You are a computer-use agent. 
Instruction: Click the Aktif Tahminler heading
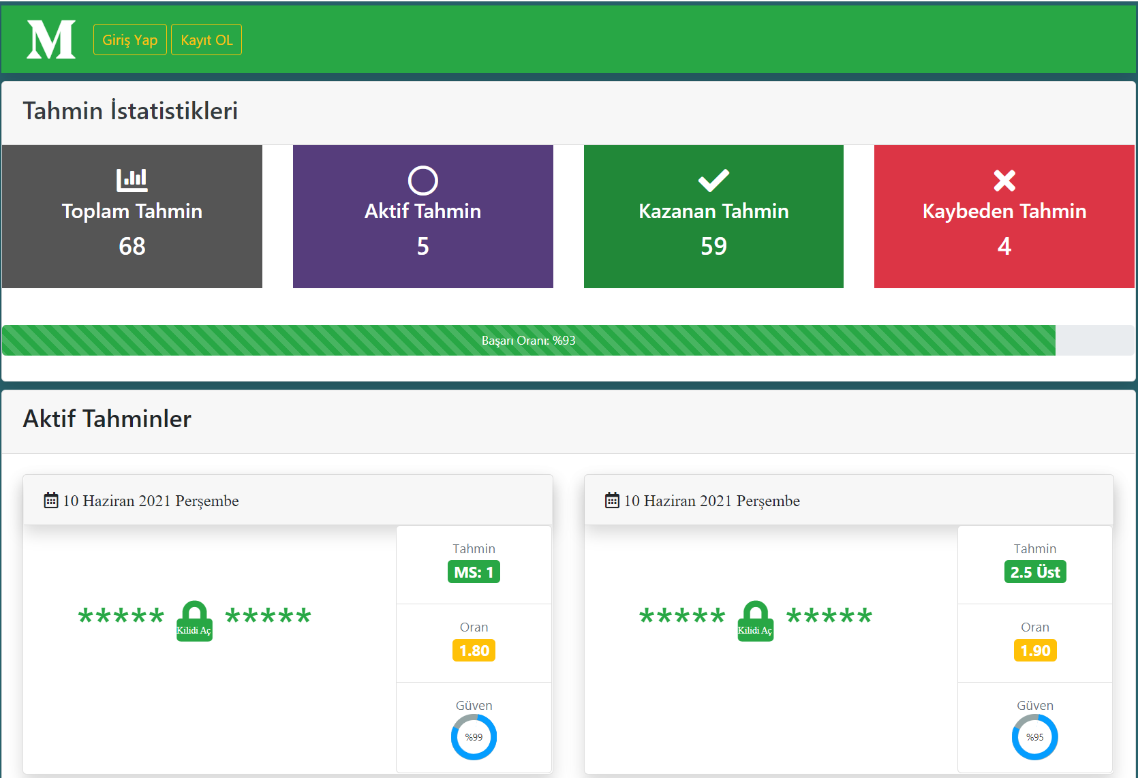tap(107, 418)
